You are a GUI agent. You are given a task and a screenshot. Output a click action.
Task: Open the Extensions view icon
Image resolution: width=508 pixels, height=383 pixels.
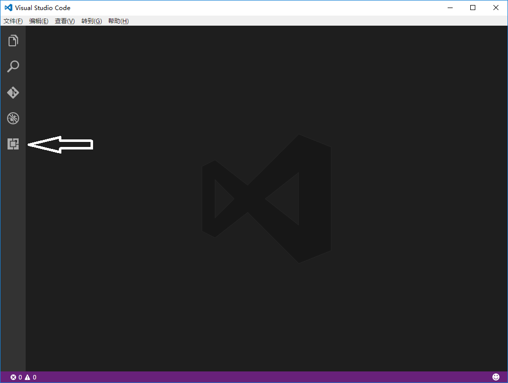[x=13, y=144]
